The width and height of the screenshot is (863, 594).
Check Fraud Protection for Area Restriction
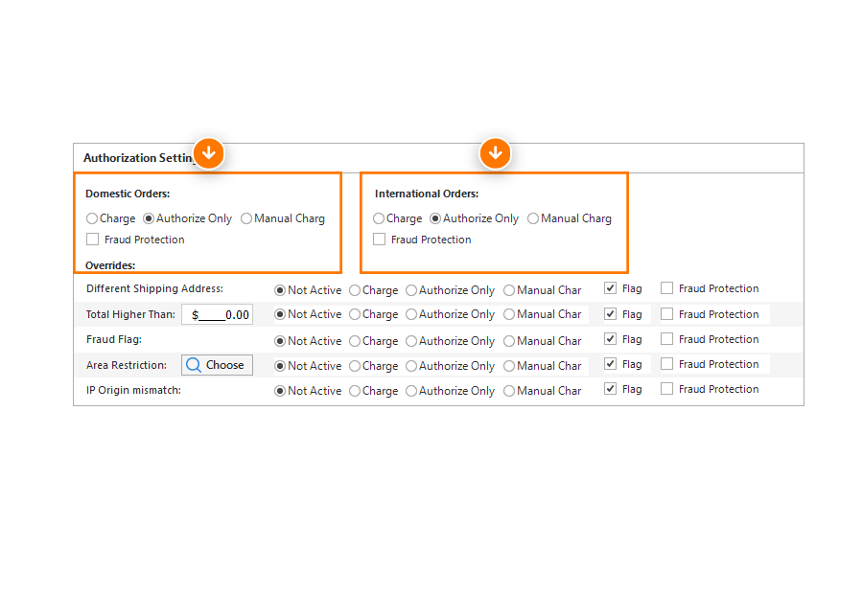(666, 363)
